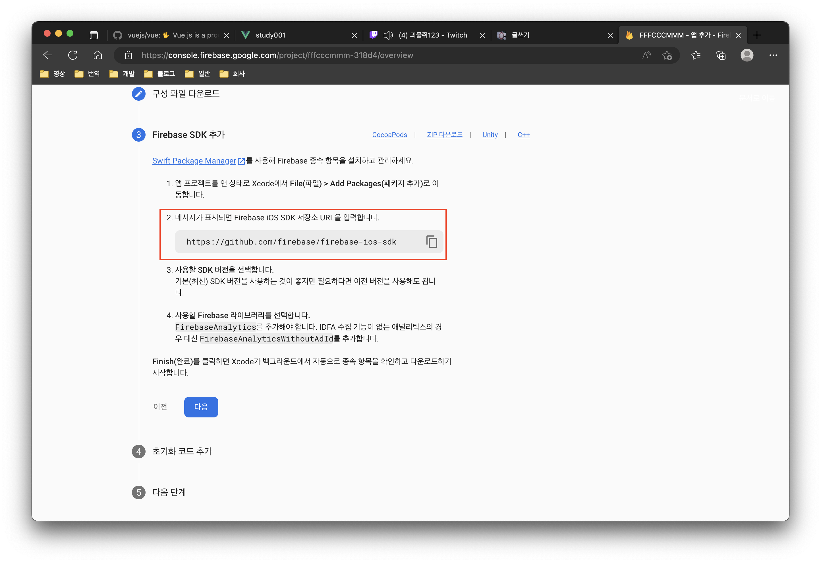Open the 영상 bookmarks folder

[x=52, y=74]
